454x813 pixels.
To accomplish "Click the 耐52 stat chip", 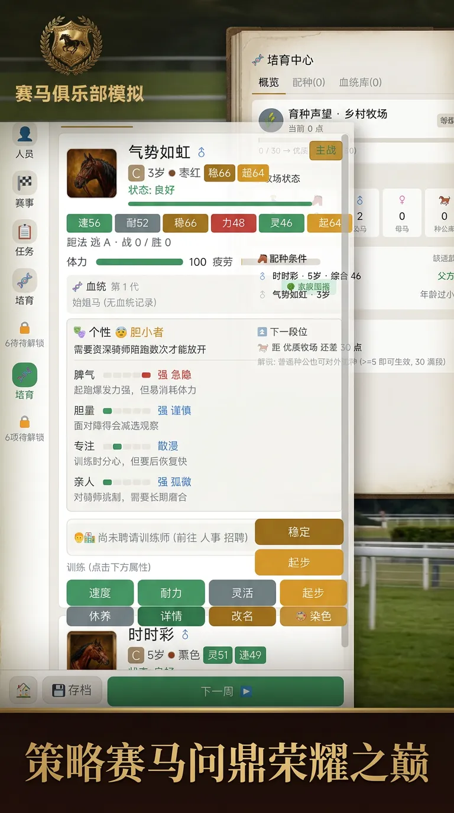I will [x=137, y=223].
